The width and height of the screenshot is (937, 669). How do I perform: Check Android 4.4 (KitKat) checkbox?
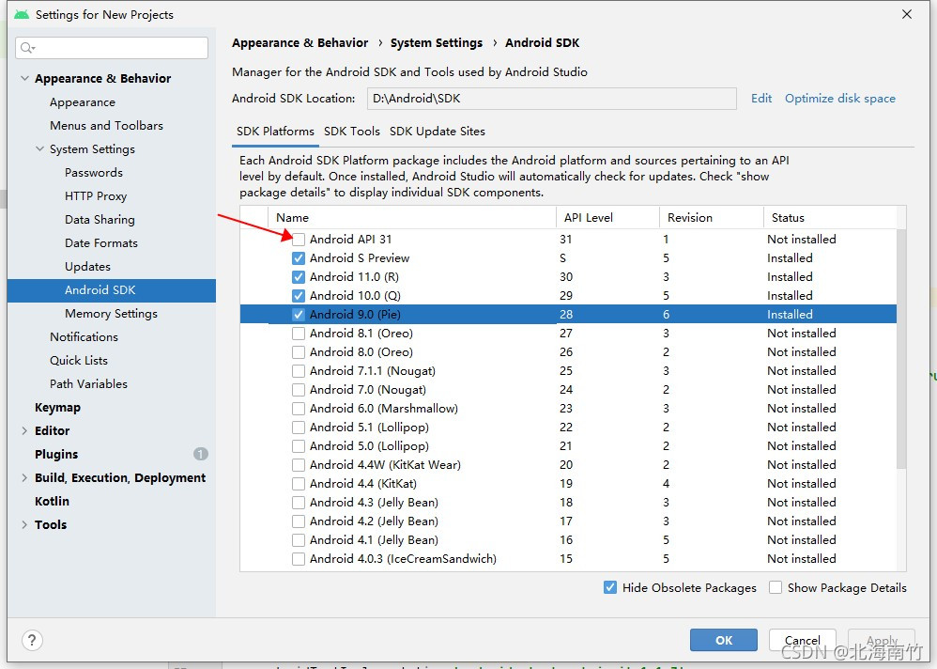(299, 484)
